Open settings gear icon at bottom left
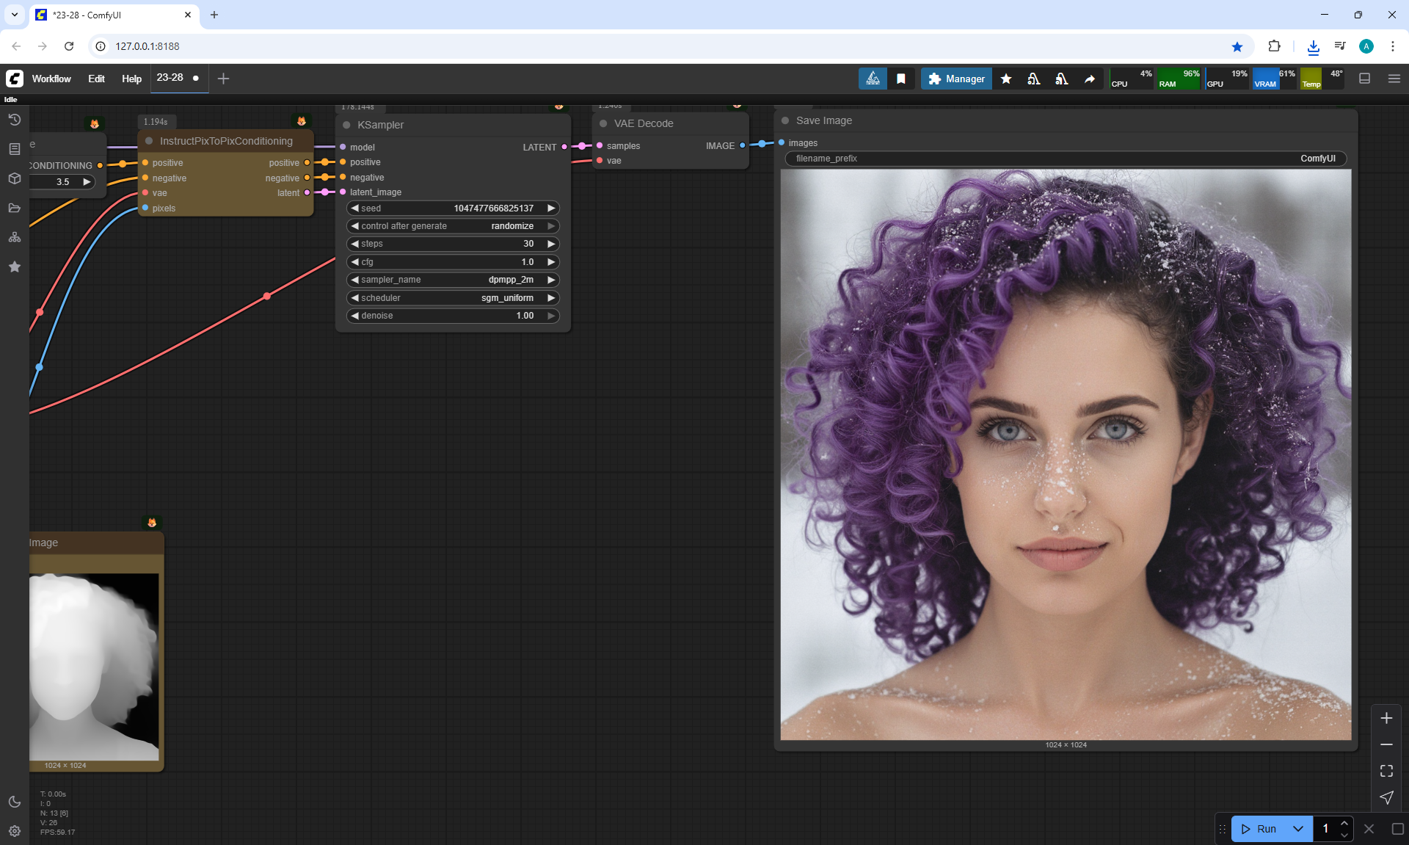The width and height of the screenshot is (1409, 845). pos(14,831)
